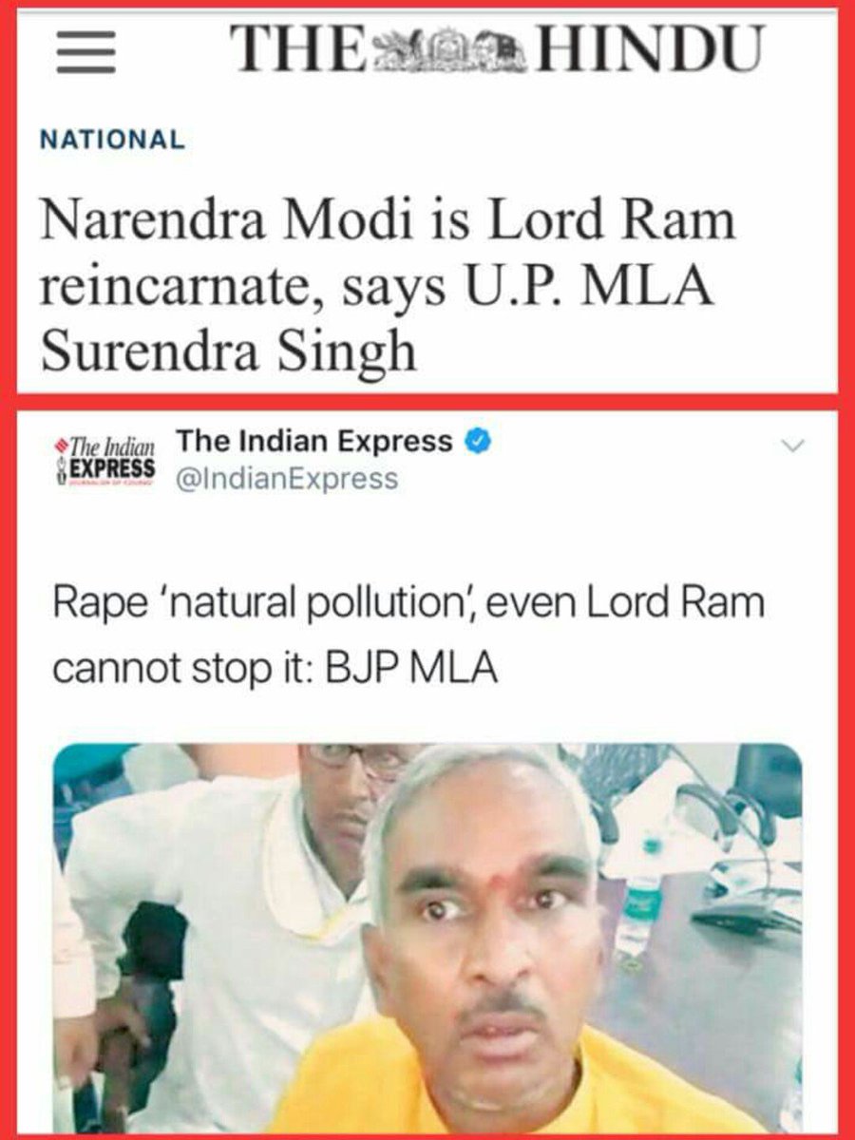
Task: Click the word THE in the masthead
Action: 296,49
